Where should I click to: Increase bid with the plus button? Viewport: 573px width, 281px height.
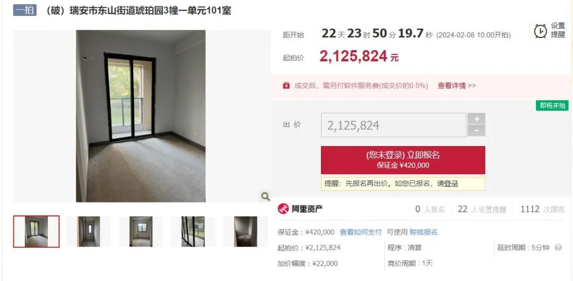pos(476,119)
